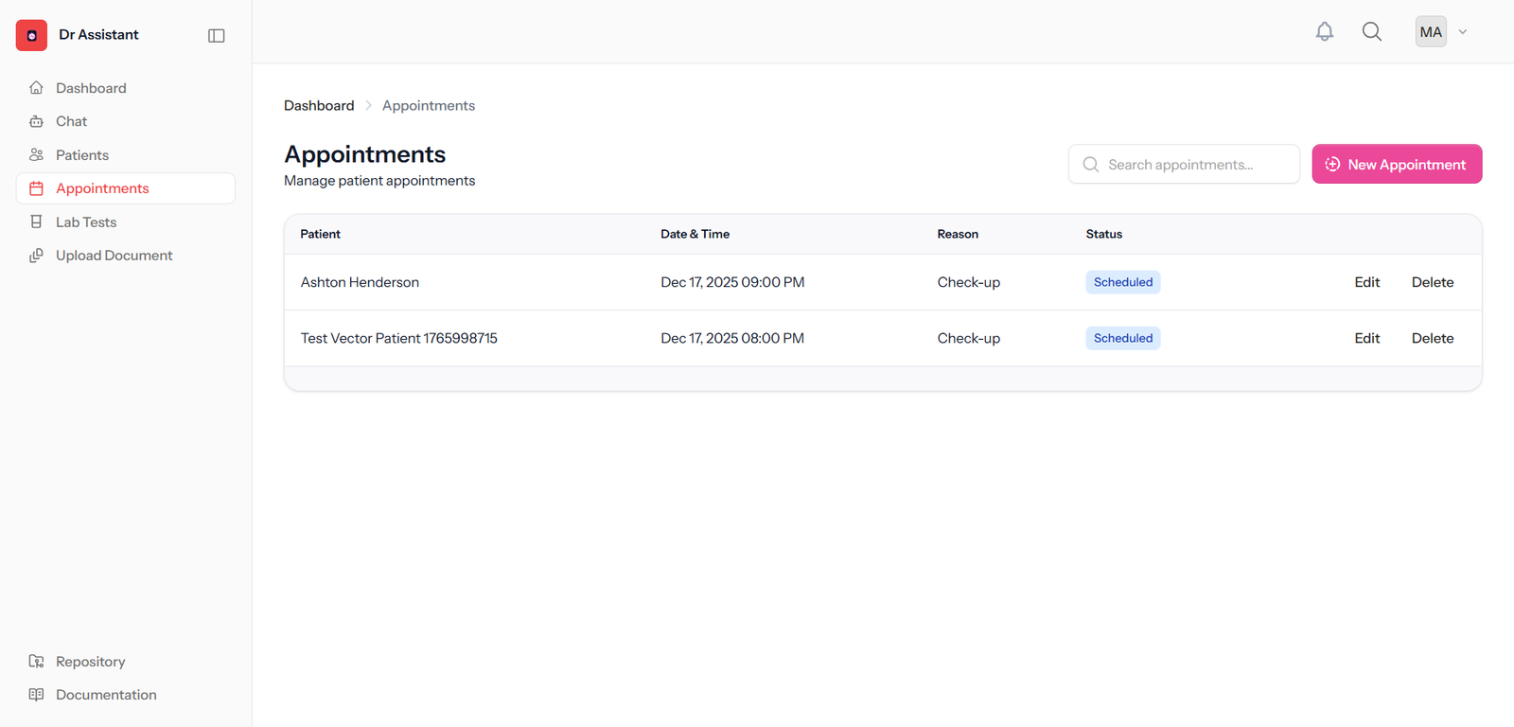Click the Dashboard home icon in sidebar

36,88
